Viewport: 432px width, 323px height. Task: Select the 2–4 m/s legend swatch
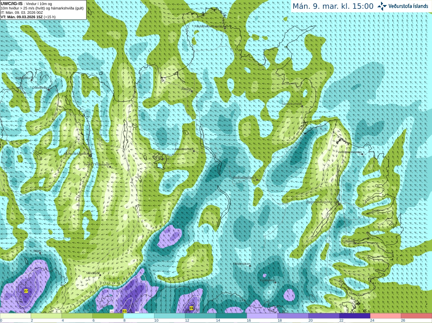[x=46, y=316]
